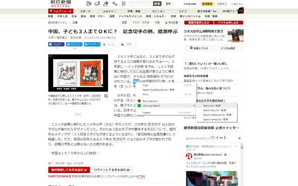
Task: Click Block element icon in context menu
Action: point(139,100)
